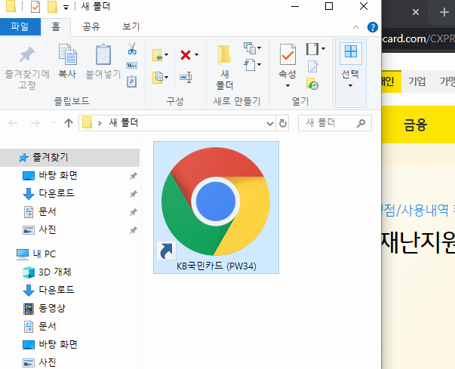Screen dimensions: 455x369
Task: Click the red X delete icon
Action: click(186, 55)
